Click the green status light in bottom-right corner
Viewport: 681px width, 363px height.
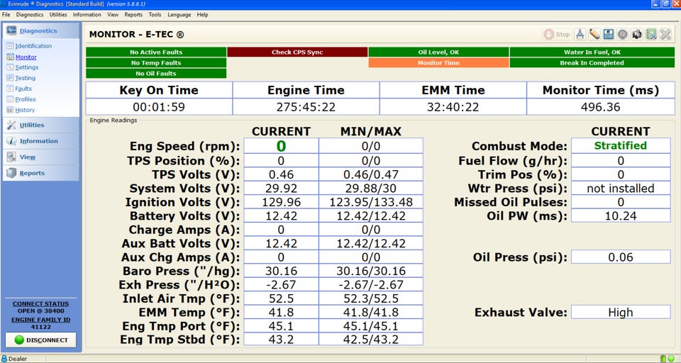(x=670, y=359)
